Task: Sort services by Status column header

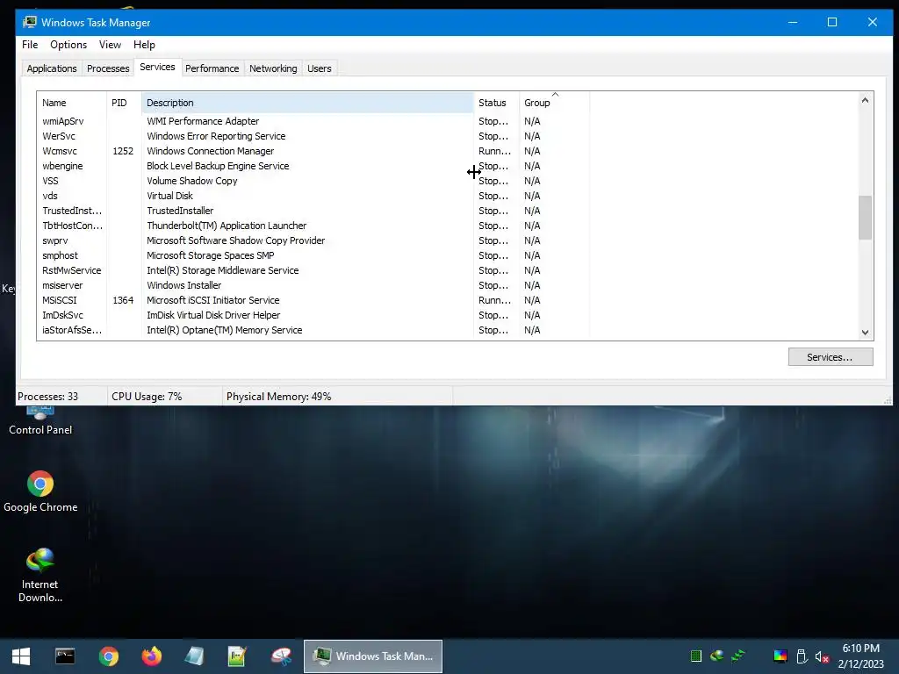Action: pos(497,103)
